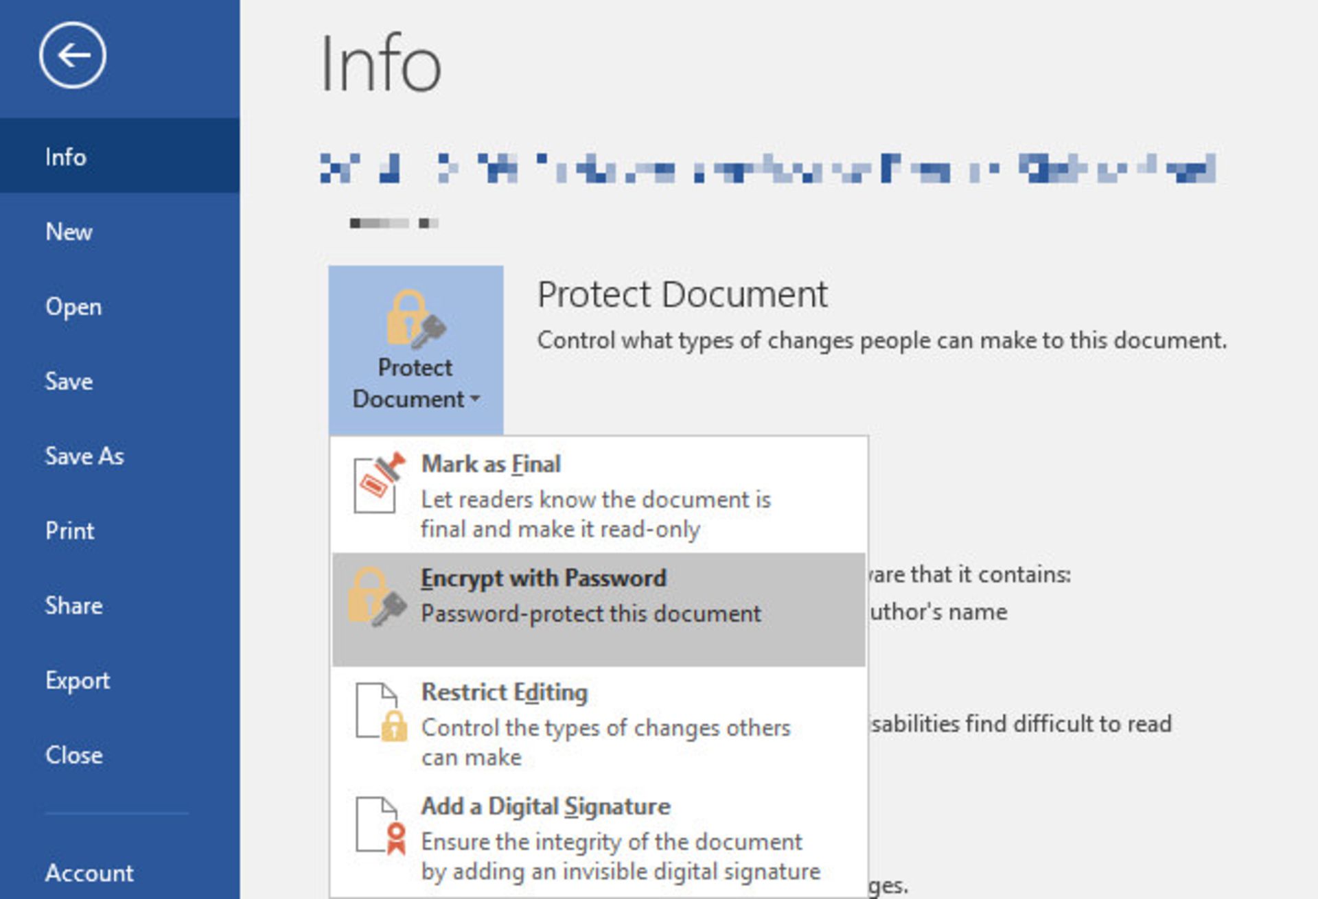Choose Add a Digital Signature option

coord(546,806)
